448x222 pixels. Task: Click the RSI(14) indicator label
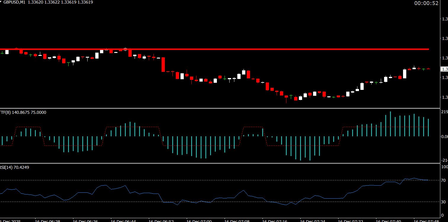(x=14, y=167)
